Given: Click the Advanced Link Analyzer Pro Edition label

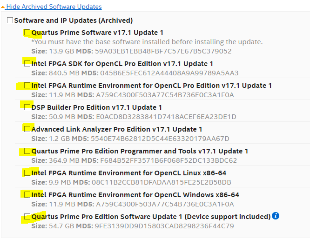Looking at the screenshot, I should (x=116, y=129).
